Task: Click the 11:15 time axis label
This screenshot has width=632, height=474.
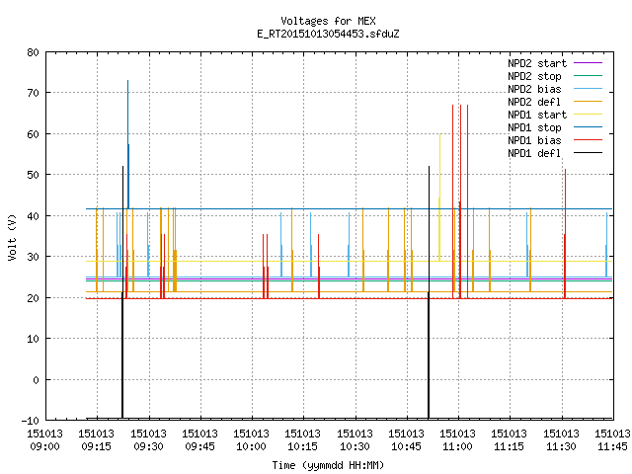Action: (x=510, y=446)
